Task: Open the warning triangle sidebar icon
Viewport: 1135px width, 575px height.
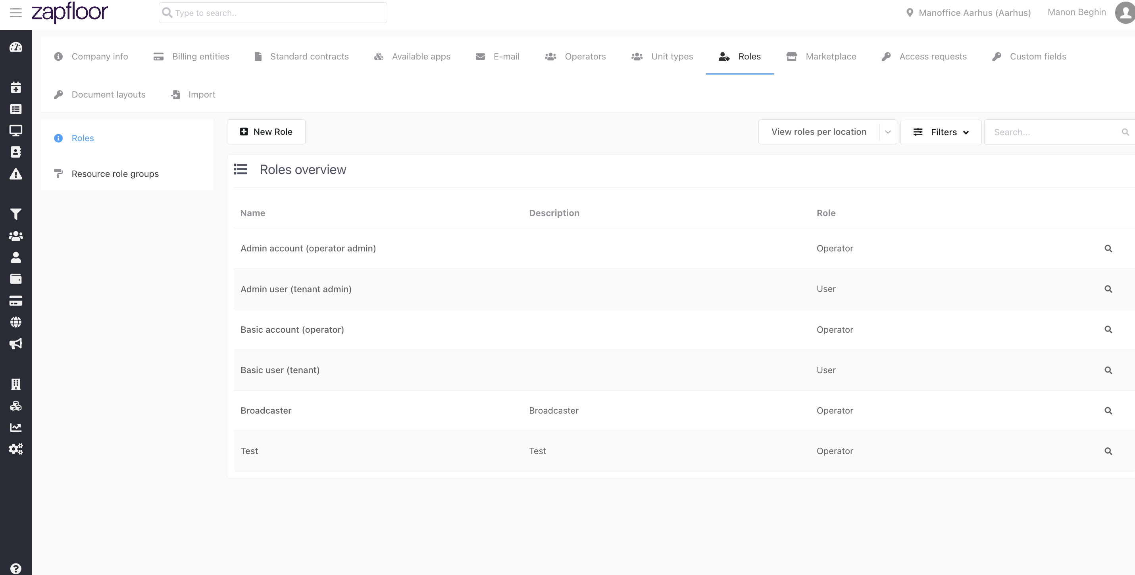Action: [16, 174]
